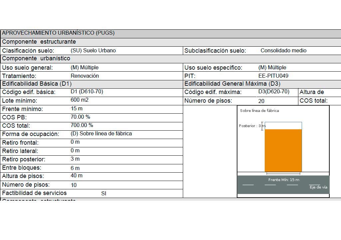Click the Edificabilidad Básica (D1) header
This screenshot has width=341, height=240.
[x=37, y=84]
